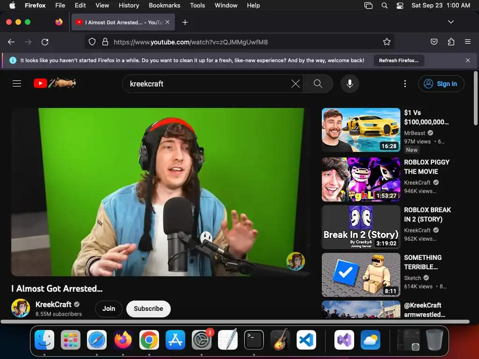Screen dimensions: 479x359
Task: List all tabs dropdown arrow
Action: 450,22
